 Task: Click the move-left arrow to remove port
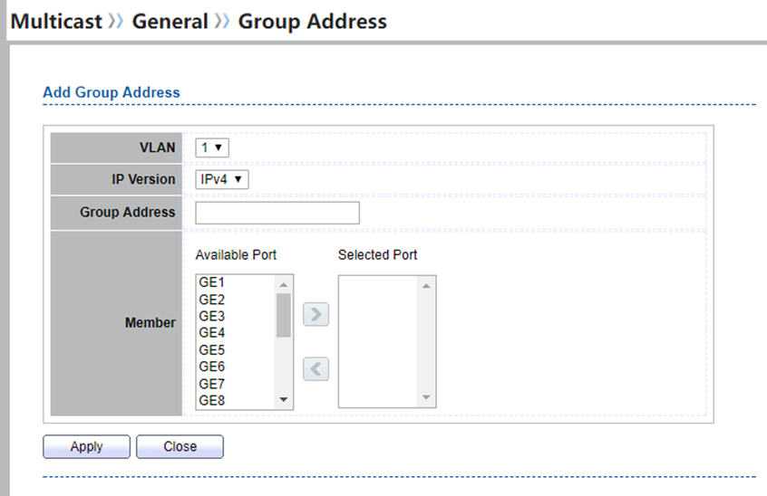click(x=316, y=369)
